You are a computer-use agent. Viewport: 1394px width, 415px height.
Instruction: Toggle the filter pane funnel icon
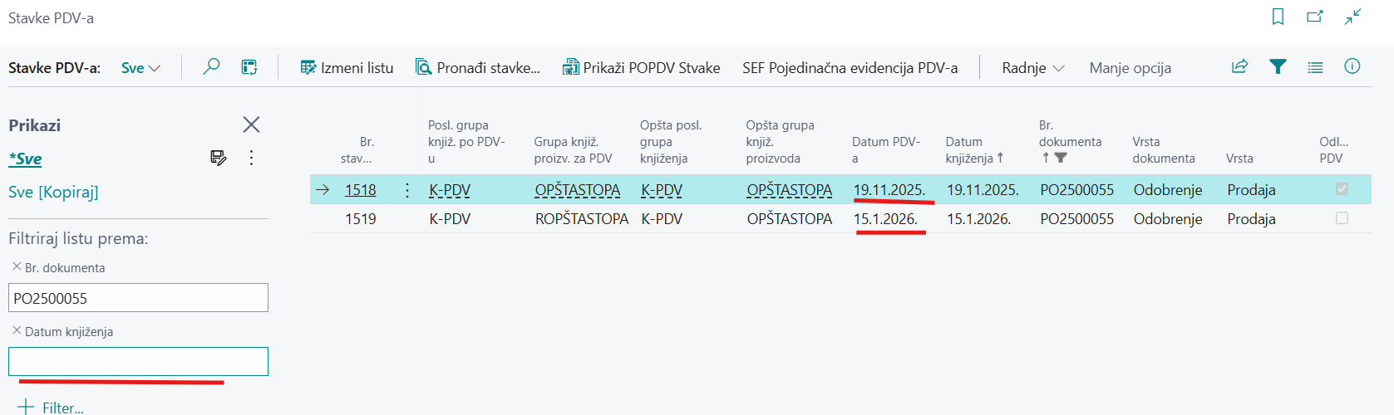point(1278,67)
